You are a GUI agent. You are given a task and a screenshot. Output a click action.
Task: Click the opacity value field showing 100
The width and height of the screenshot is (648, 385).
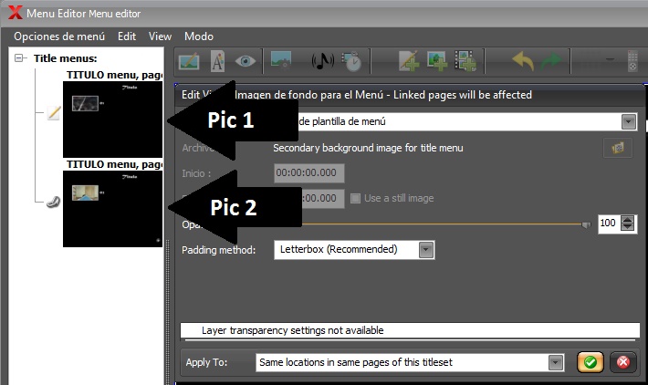(609, 224)
